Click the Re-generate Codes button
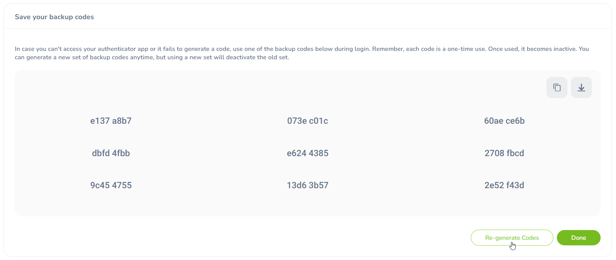The image size is (616, 260). [511, 238]
